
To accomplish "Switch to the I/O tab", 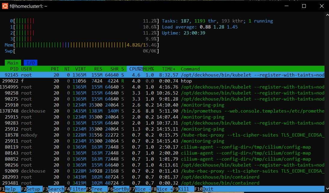I will 30,63.
